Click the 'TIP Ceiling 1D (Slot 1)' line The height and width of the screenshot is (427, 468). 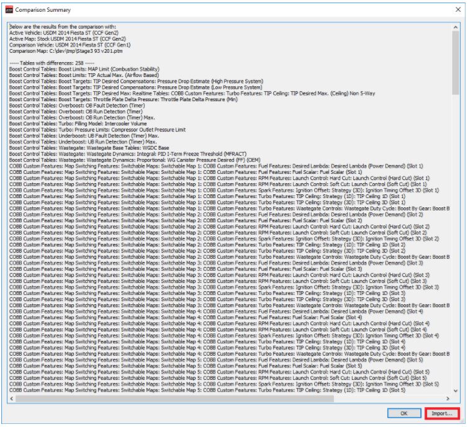207,196
